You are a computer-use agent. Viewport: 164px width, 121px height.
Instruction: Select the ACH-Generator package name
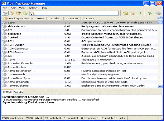point(18,49)
